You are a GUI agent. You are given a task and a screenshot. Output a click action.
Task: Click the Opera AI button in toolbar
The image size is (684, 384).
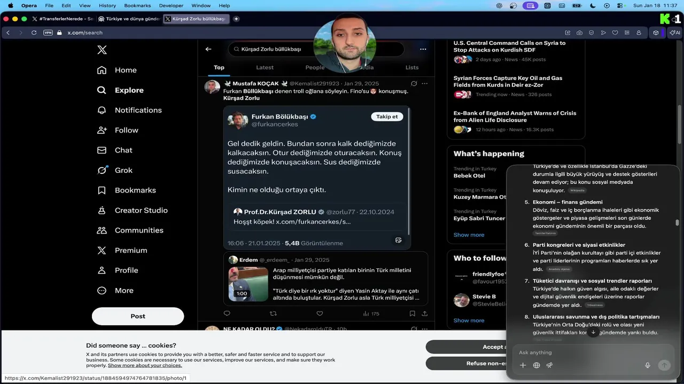coord(675,33)
